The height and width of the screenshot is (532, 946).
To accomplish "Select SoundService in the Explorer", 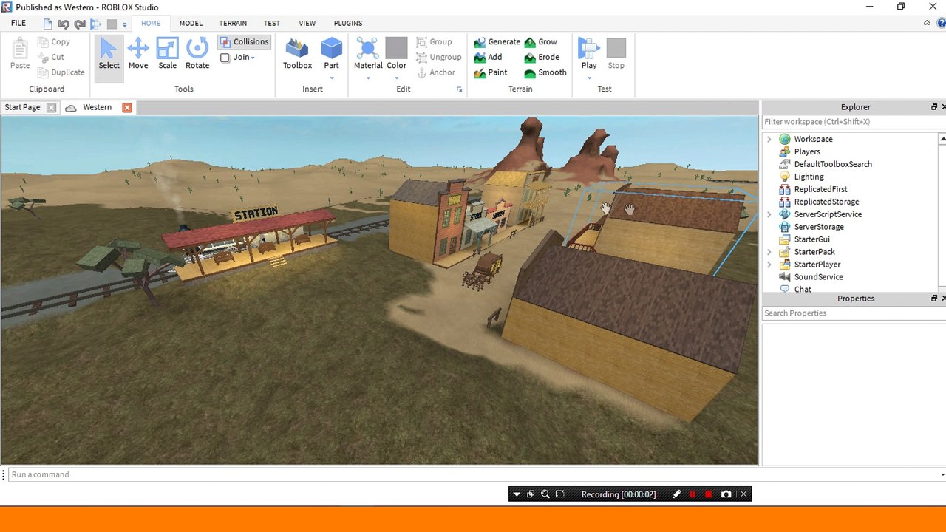I will click(818, 277).
